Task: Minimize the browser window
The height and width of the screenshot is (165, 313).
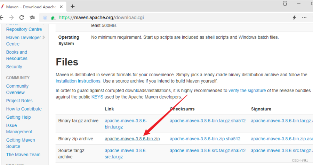Action: (x=299, y=3)
